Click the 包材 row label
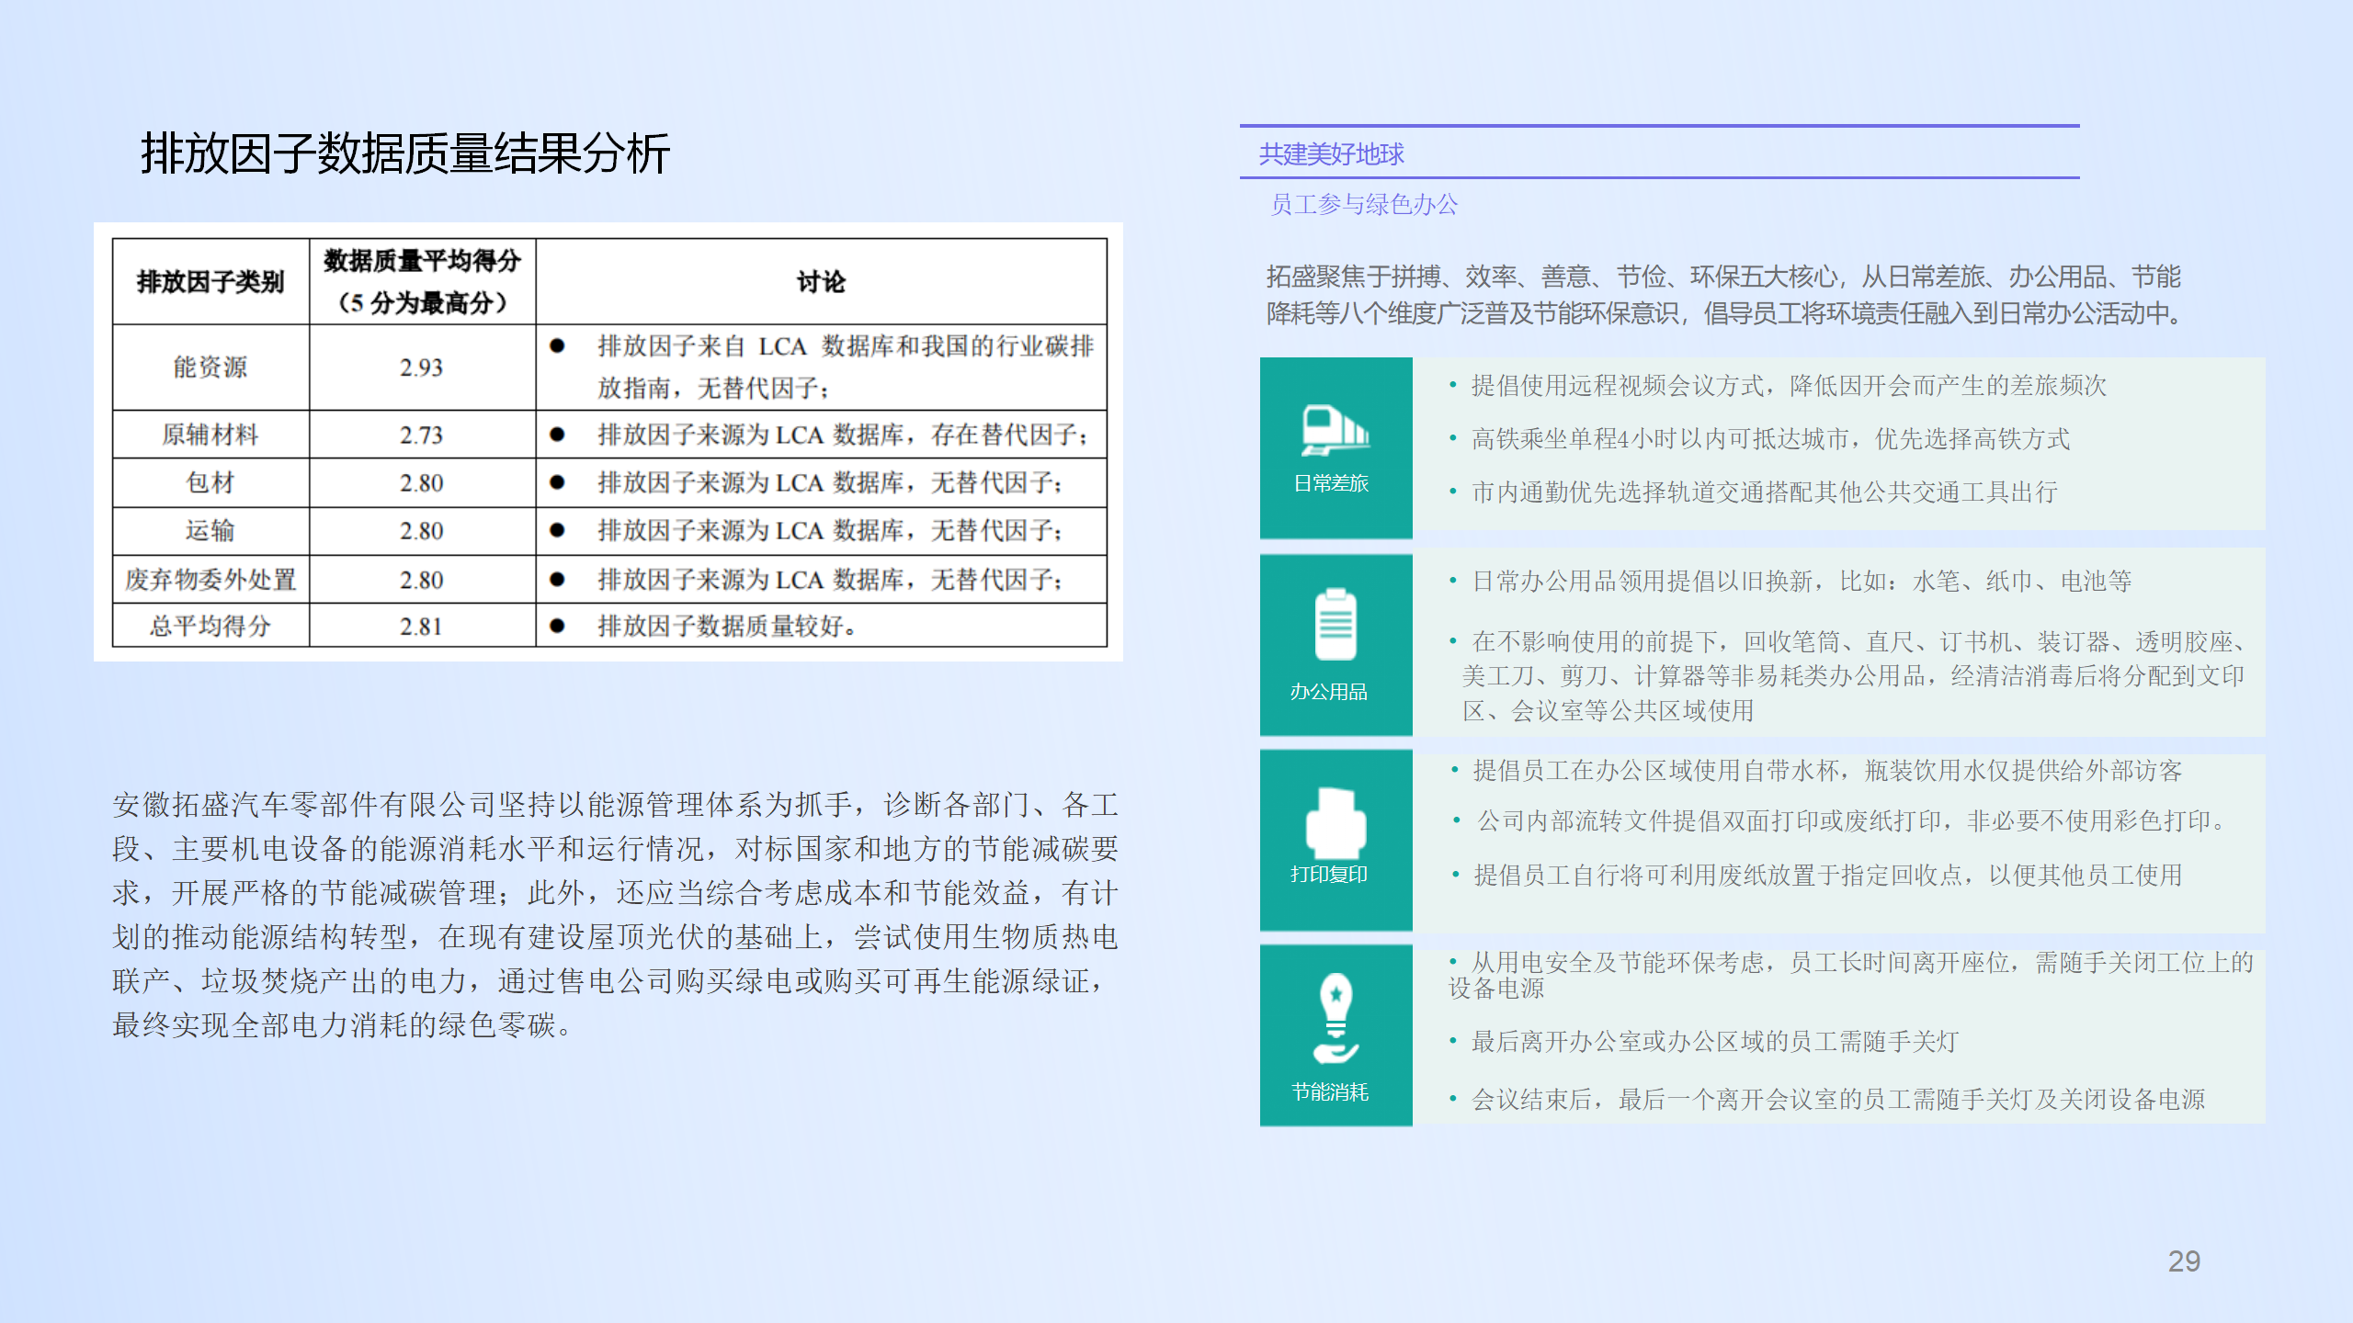Image resolution: width=2353 pixels, height=1323 pixels. point(210,482)
